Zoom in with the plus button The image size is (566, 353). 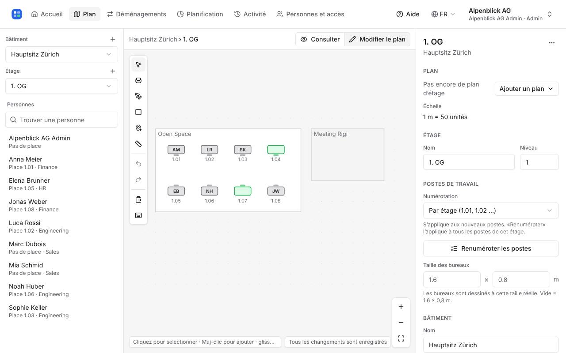pyautogui.click(x=401, y=307)
